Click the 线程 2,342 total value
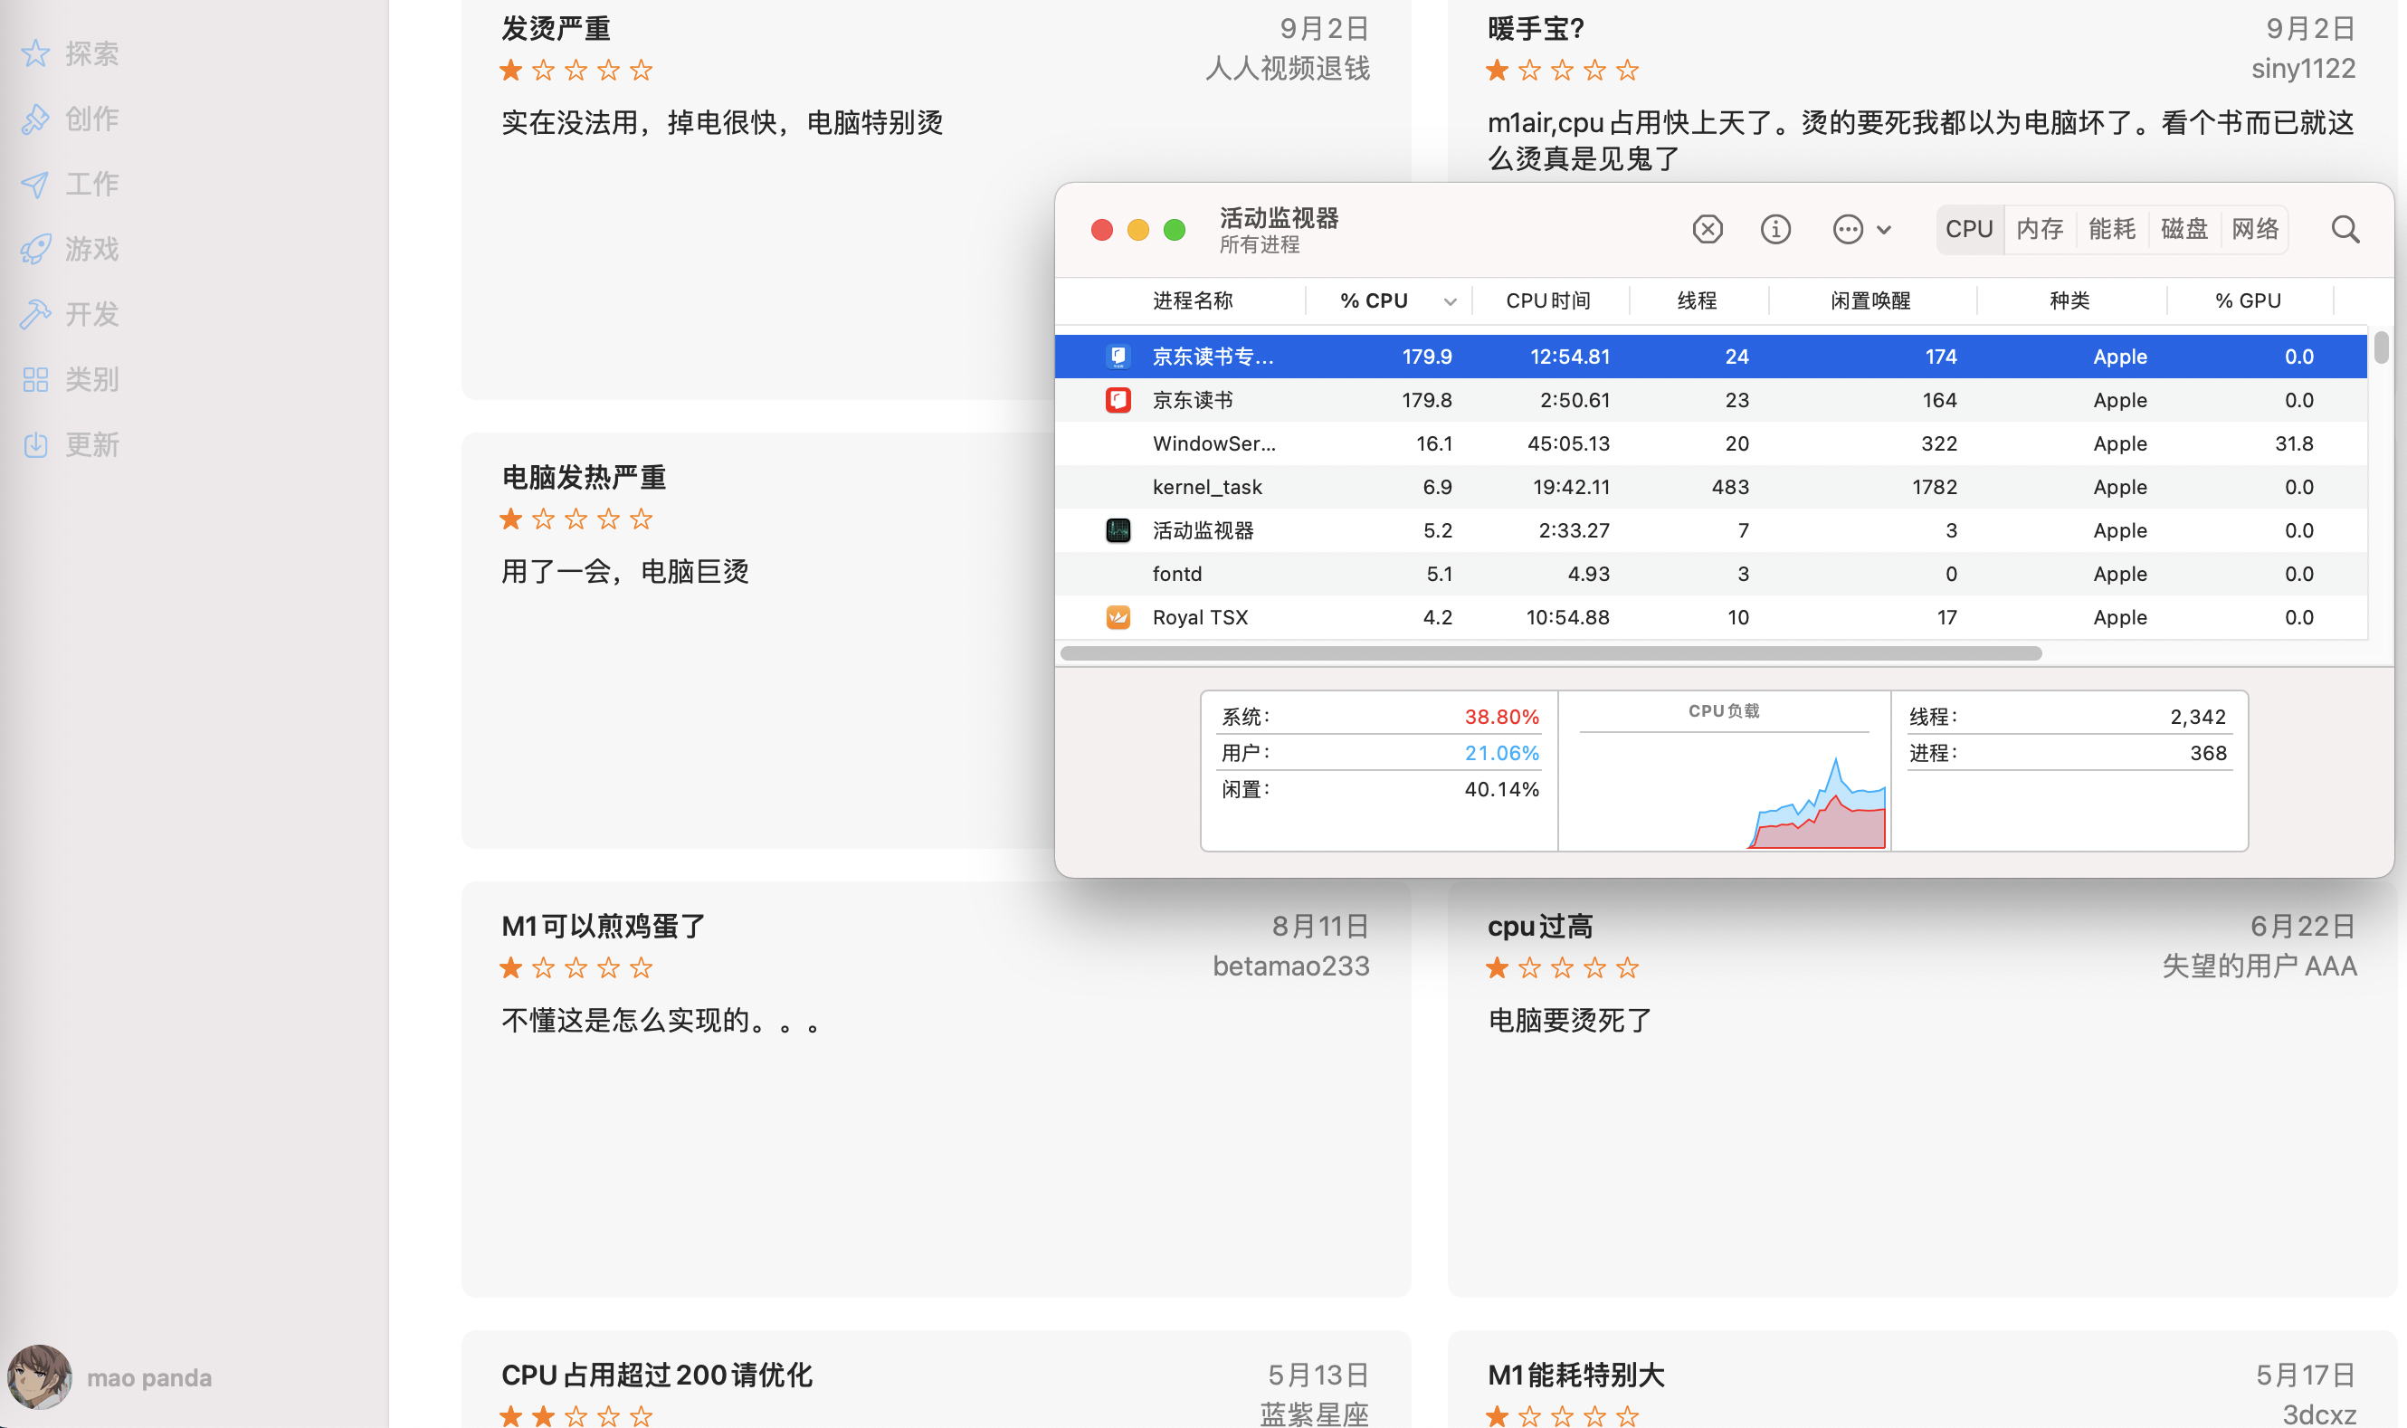 (x=2197, y=717)
